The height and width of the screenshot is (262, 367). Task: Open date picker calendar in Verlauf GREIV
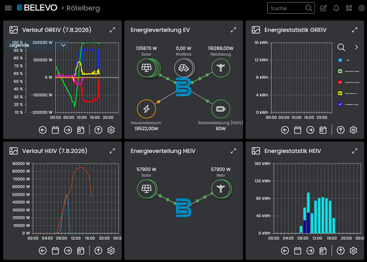[x=55, y=130]
